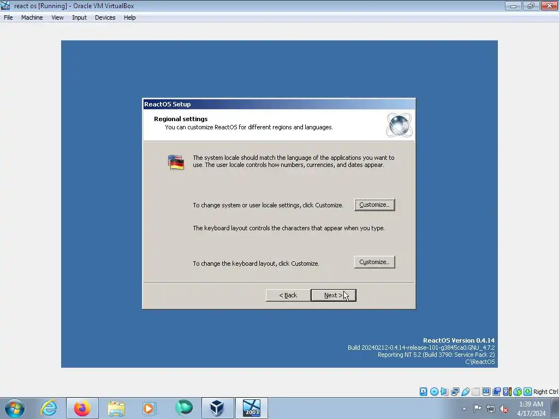Viewport: 559px width, 419px height.
Task: Restore down the VirtualBox window
Action: coord(531,5)
